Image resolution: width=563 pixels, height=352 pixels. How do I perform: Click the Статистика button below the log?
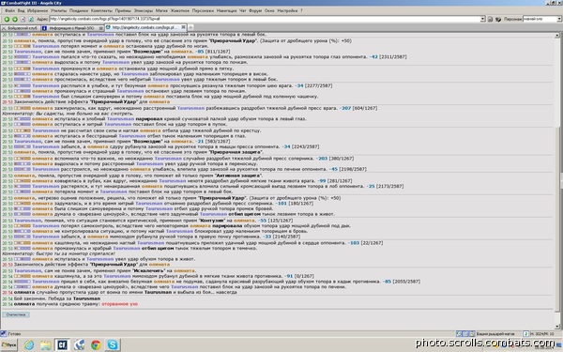[x=16, y=314]
